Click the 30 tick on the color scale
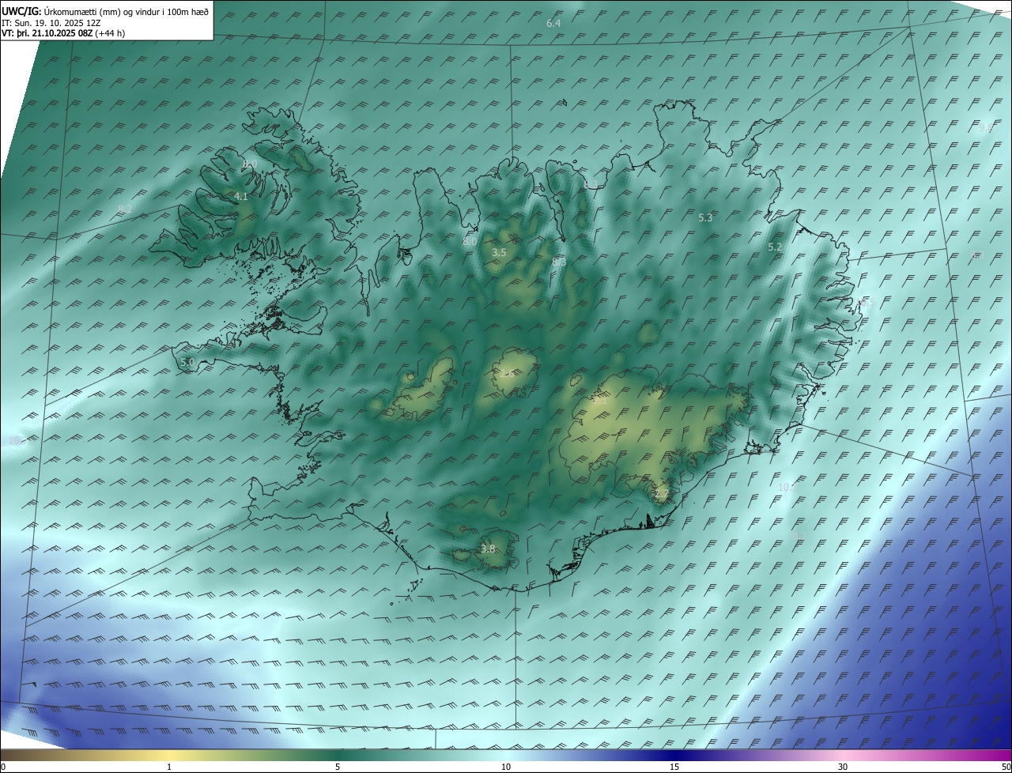1012x773 pixels. (x=843, y=767)
